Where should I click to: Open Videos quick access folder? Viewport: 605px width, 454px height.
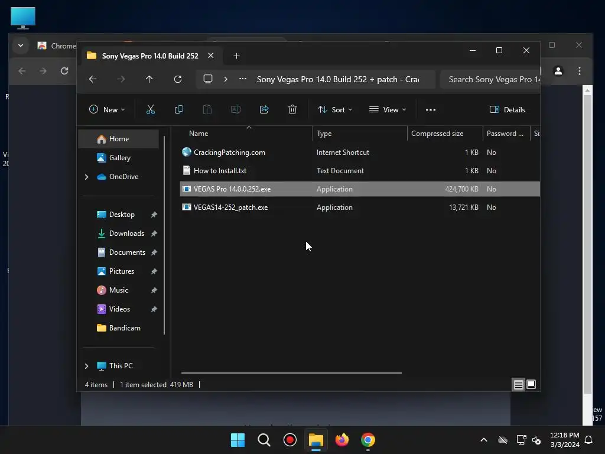point(118,309)
